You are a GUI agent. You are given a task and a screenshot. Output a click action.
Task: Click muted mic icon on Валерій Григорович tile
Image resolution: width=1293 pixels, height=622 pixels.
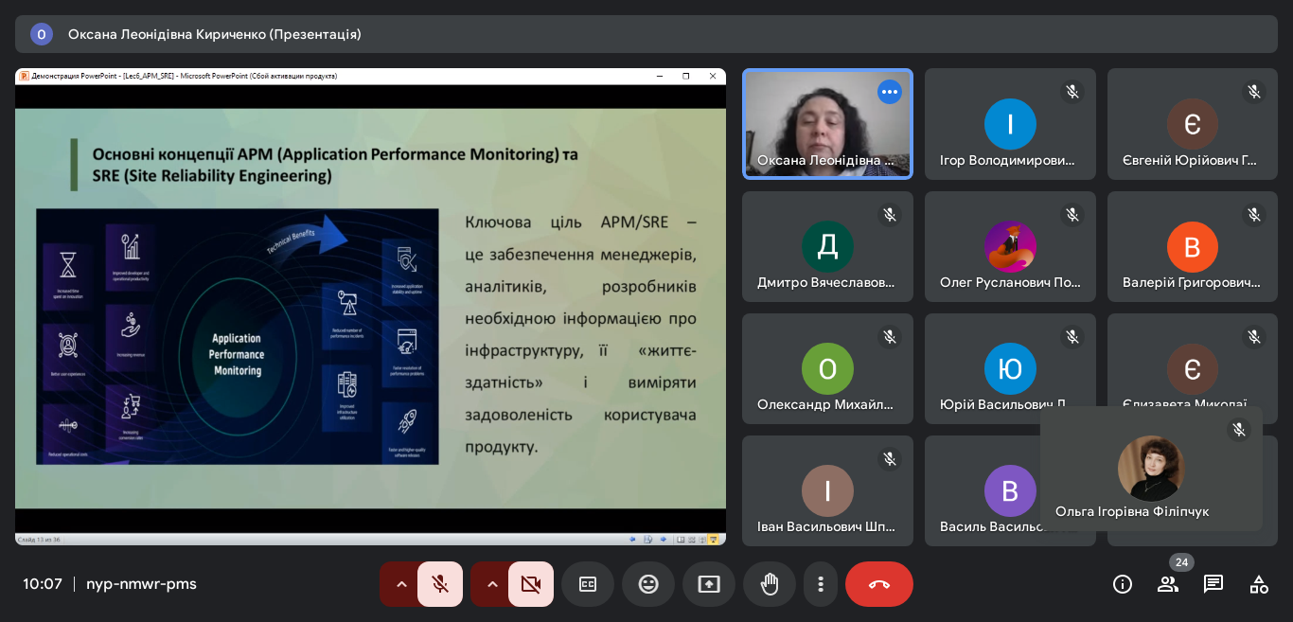(x=1254, y=215)
